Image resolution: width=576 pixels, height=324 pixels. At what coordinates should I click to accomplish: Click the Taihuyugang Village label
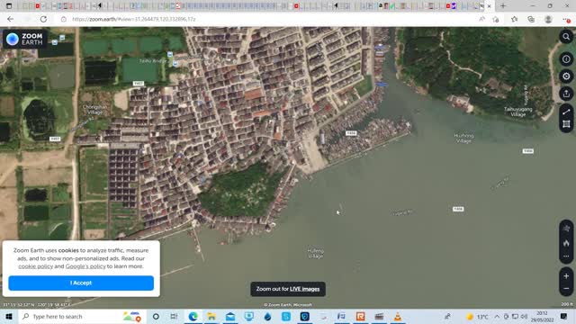coord(518,112)
